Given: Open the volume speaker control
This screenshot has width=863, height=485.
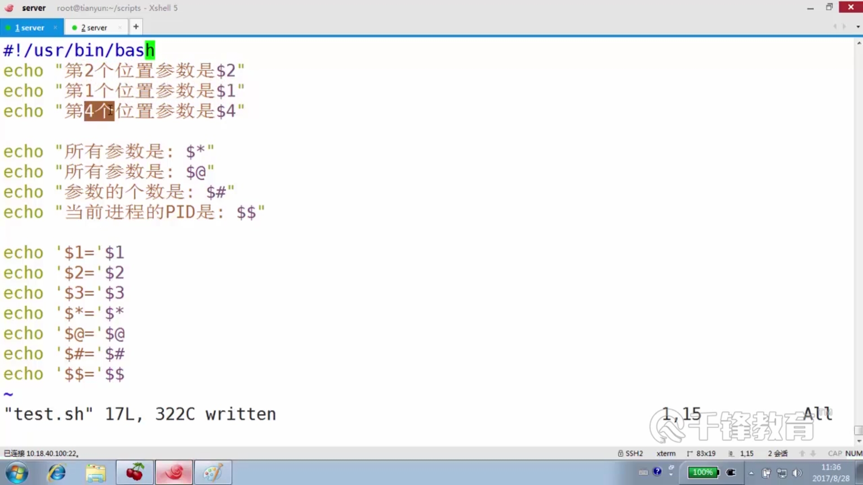Looking at the screenshot, I should [797, 473].
